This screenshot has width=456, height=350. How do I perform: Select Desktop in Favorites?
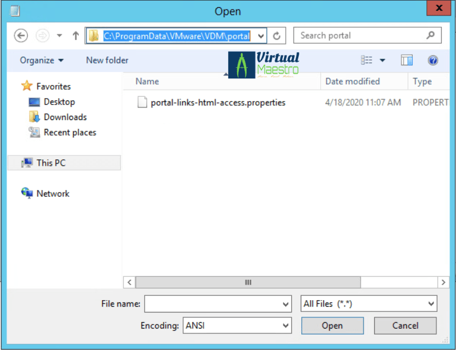59,102
